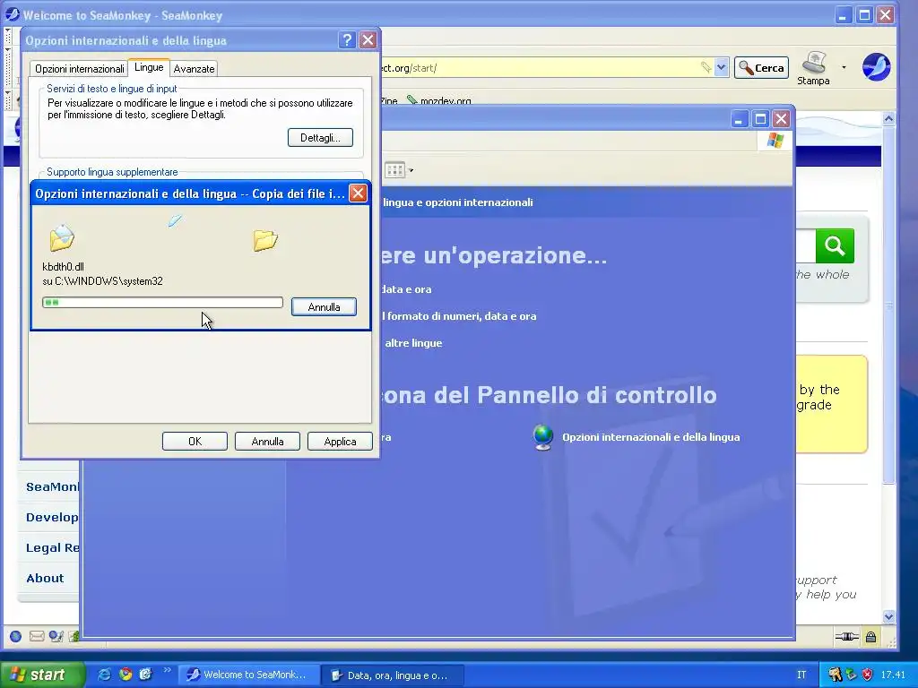Cancel the file copy with Annulla in the copy dialog
This screenshot has height=688, width=918.
coord(324,307)
